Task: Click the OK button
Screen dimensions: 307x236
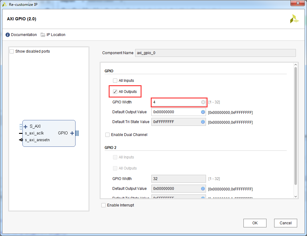Action: tap(255, 223)
